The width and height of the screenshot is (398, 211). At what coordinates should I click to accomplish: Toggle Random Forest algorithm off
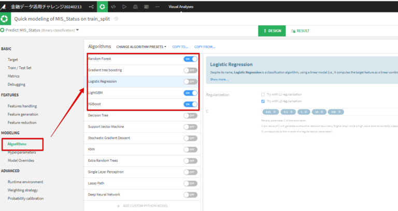coord(190,59)
